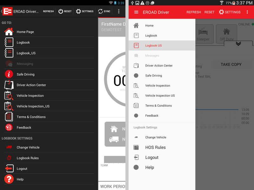Select the Sleeper duty status button

[204, 34]
